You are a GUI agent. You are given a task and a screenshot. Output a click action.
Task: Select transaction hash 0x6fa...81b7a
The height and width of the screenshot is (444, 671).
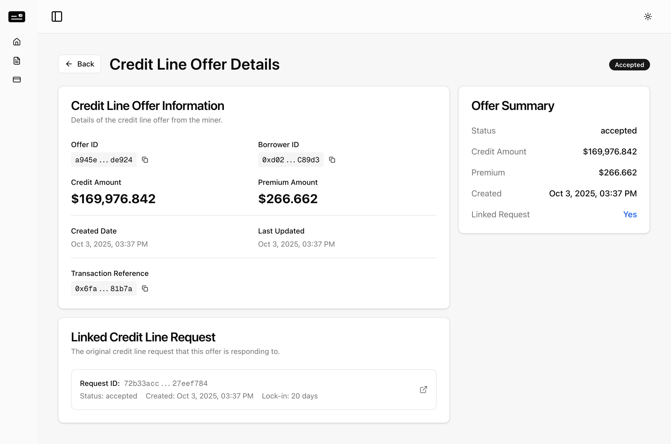[104, 288]
